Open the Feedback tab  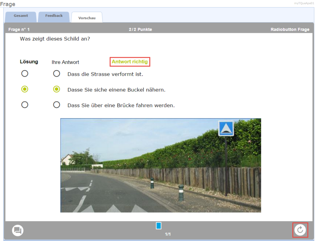click(54, 16)
